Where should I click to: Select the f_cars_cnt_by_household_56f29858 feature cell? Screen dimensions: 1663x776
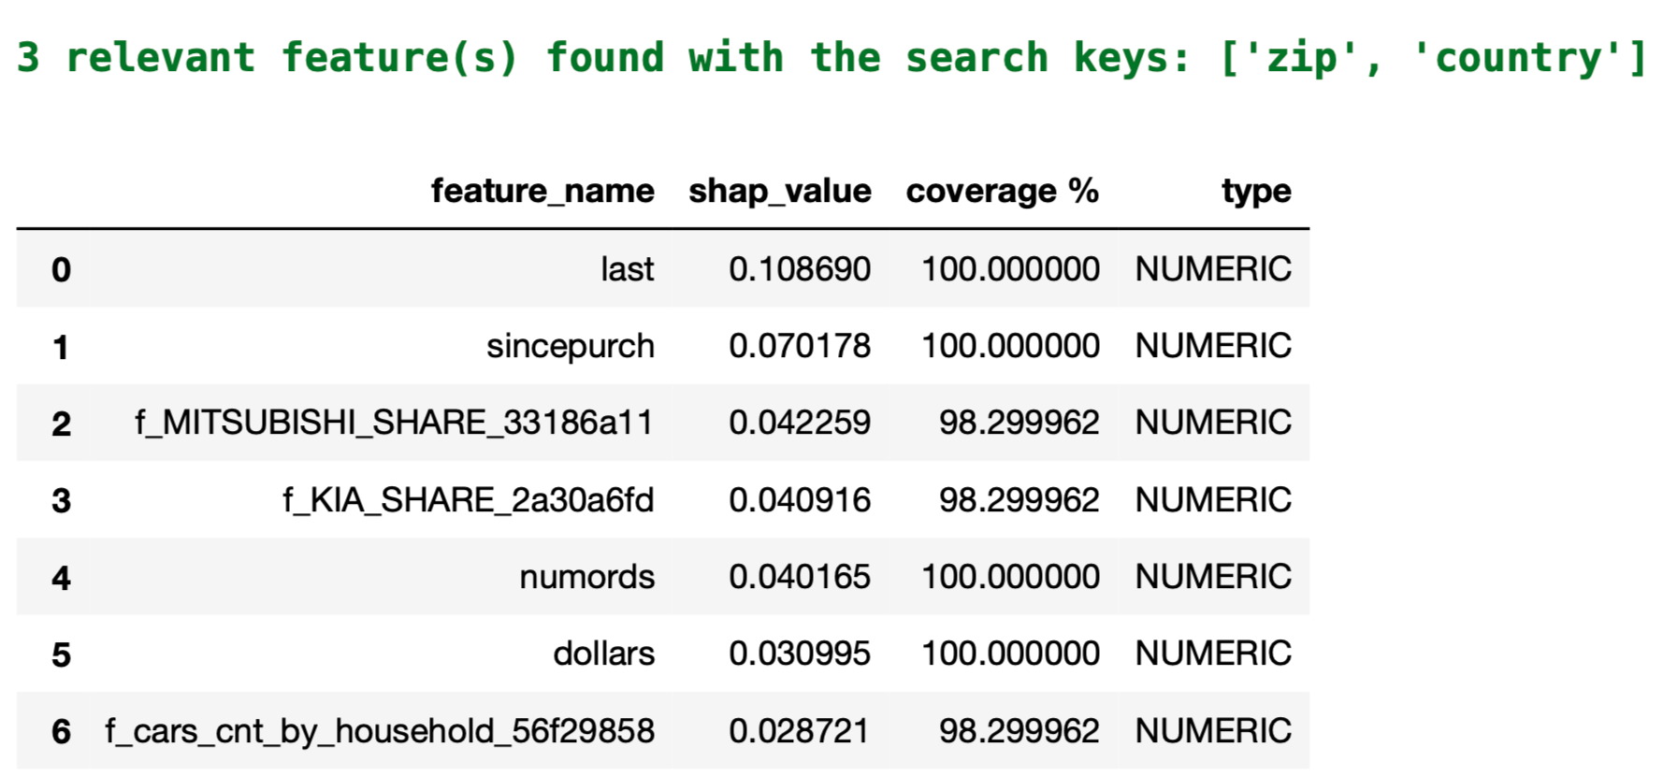pyautogui.click(x=379, y=731)
